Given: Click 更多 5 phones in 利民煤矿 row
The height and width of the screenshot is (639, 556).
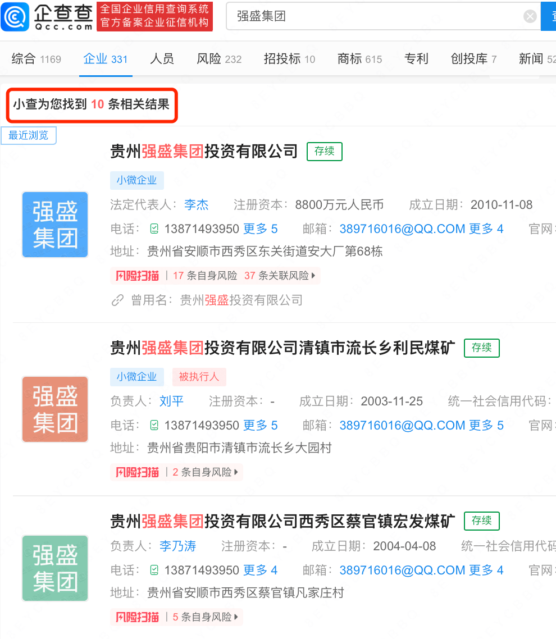Looking at the screenshot, I should 261,426.
